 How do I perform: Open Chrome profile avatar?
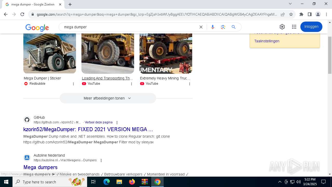tap(318, 14)
